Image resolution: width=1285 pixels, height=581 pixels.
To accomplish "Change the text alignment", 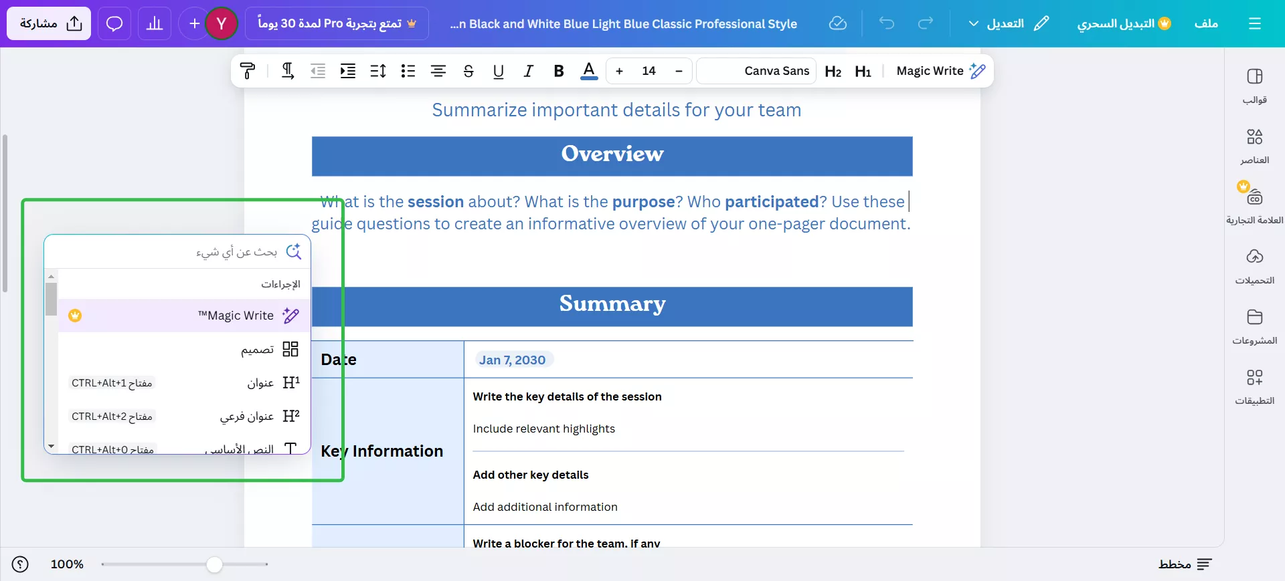I will pyautogui.click(x=438, y=71).
